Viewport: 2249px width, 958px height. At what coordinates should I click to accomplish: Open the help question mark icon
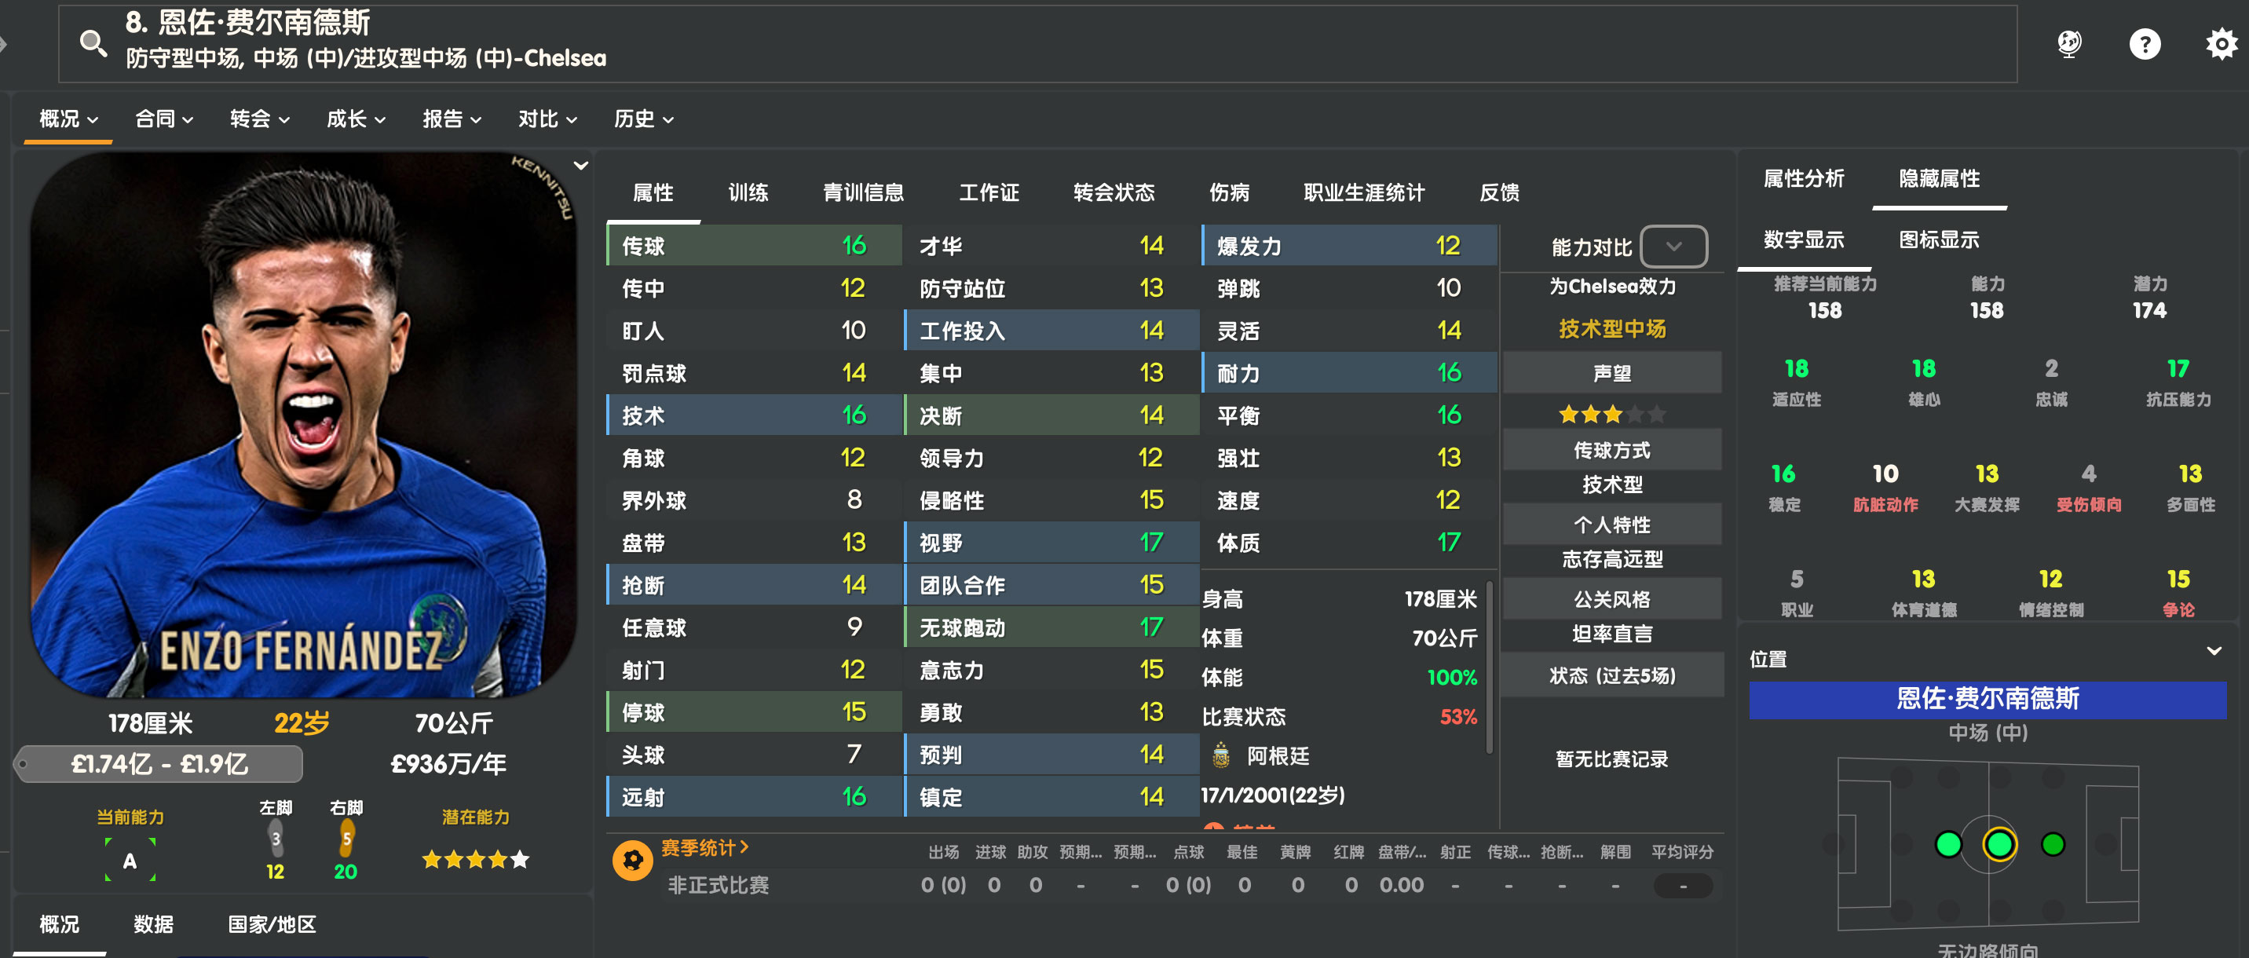click(x=2145, y=44)
